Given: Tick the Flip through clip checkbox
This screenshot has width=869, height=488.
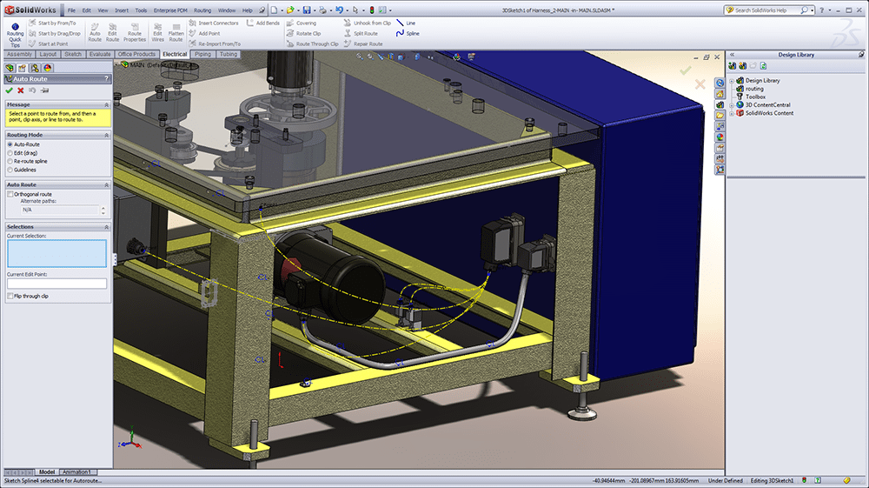Looking at the screenshot, I should coord(10,296).
